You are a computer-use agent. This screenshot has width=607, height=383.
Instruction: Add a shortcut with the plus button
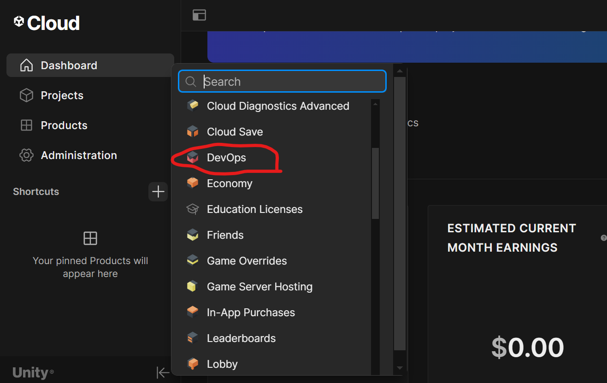tap(158, 191)
